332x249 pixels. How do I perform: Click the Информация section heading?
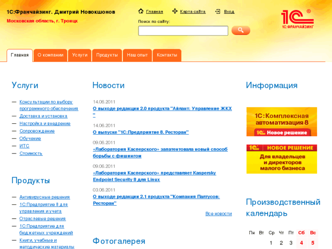coord(272,85)
